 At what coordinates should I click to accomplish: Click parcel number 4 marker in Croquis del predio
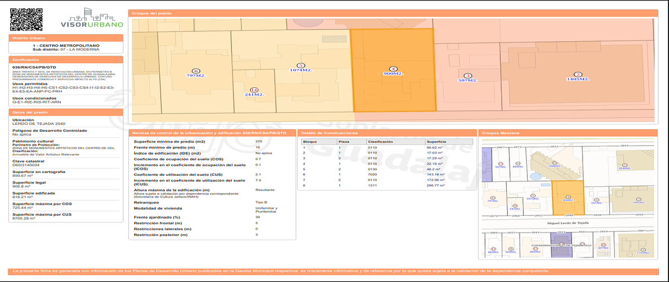click(x=393, y=68)
